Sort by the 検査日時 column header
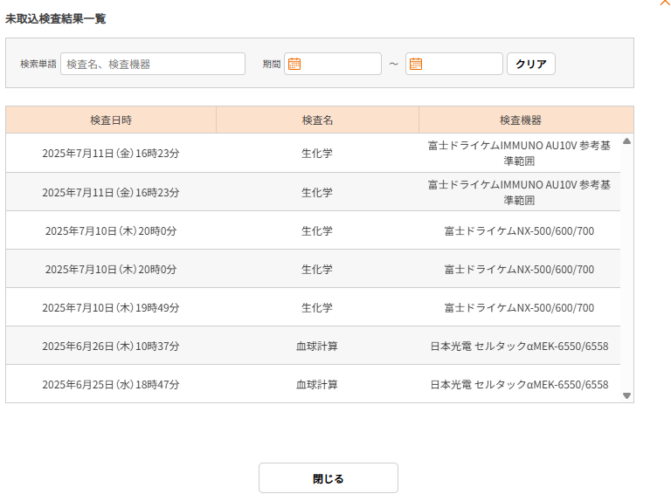Screen dimensions: 671x501 (111, 120)
